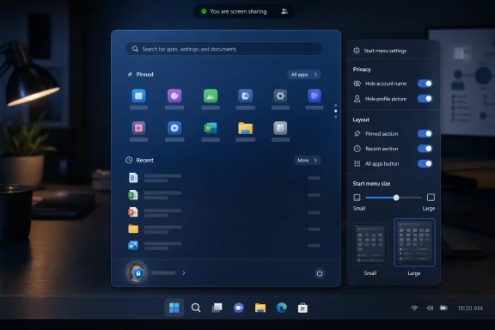The height and width of the screenshot is (330, 495).
Task: Click participants icon in screen sharing bar
Action: click(284, 11)
